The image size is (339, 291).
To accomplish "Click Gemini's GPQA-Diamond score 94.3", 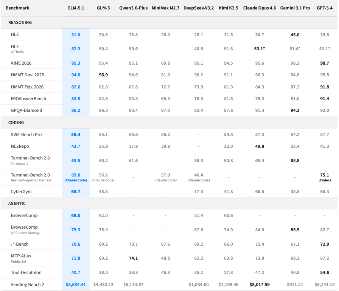I will coord(295,110).
